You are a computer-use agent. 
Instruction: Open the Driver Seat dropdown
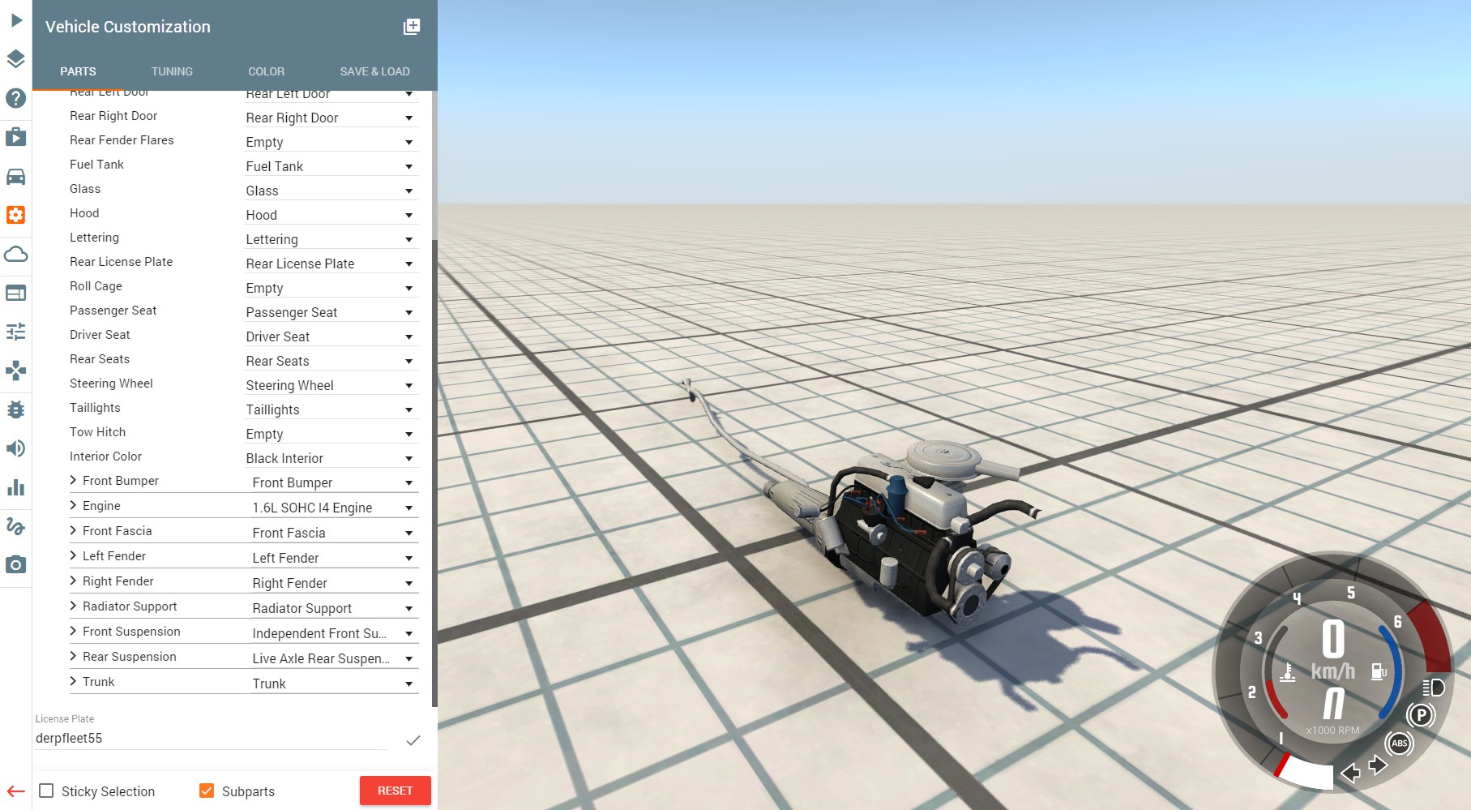(331, 336)
